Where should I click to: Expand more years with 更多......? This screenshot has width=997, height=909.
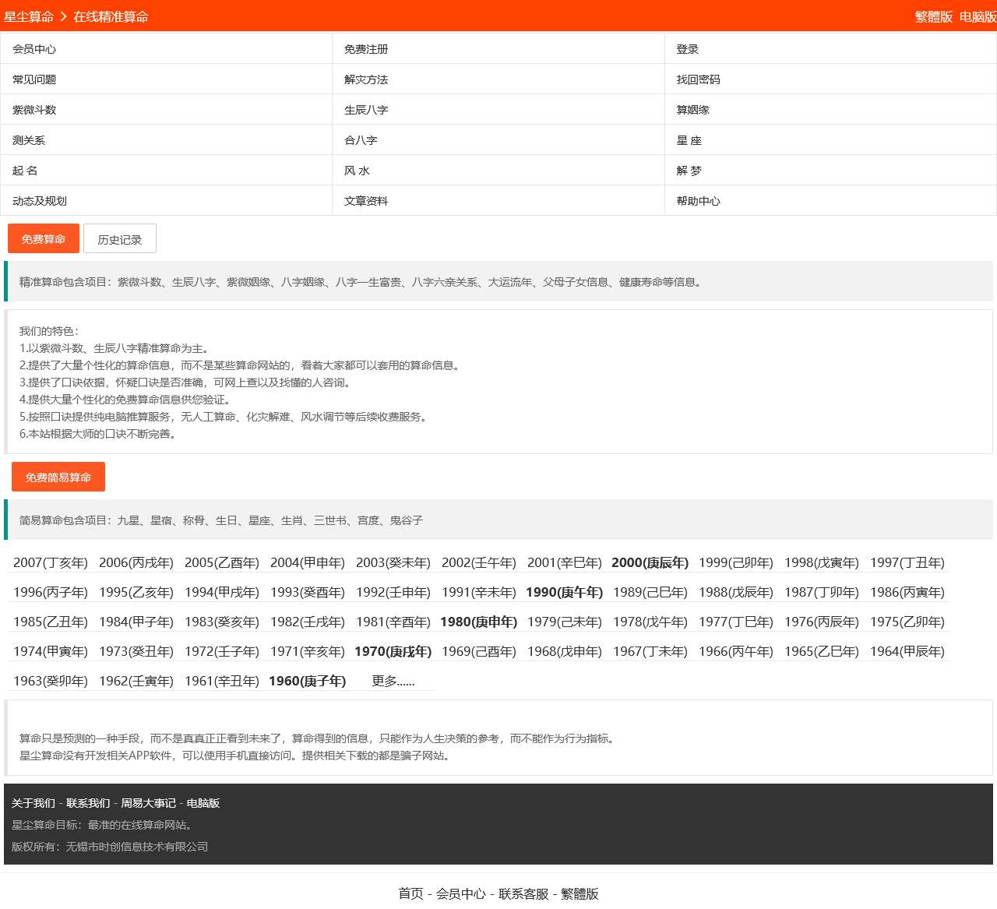click(393, 681)
